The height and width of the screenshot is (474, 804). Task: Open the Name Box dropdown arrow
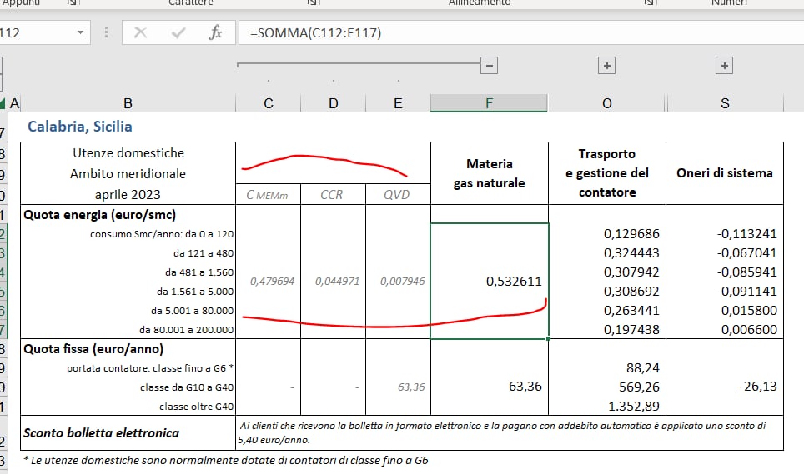81,33
